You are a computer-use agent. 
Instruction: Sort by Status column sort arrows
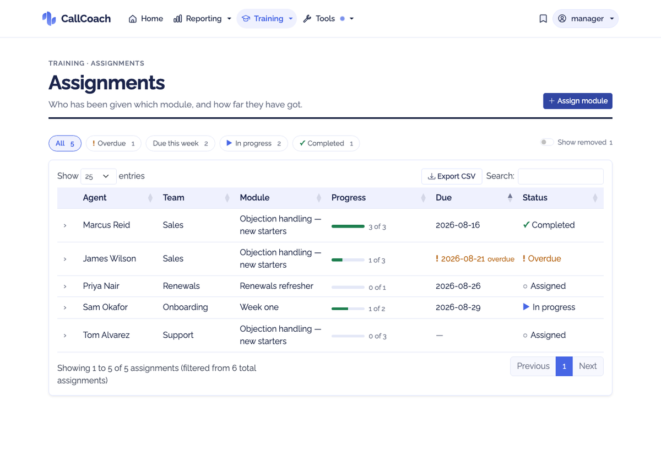(x=595, y=198)
